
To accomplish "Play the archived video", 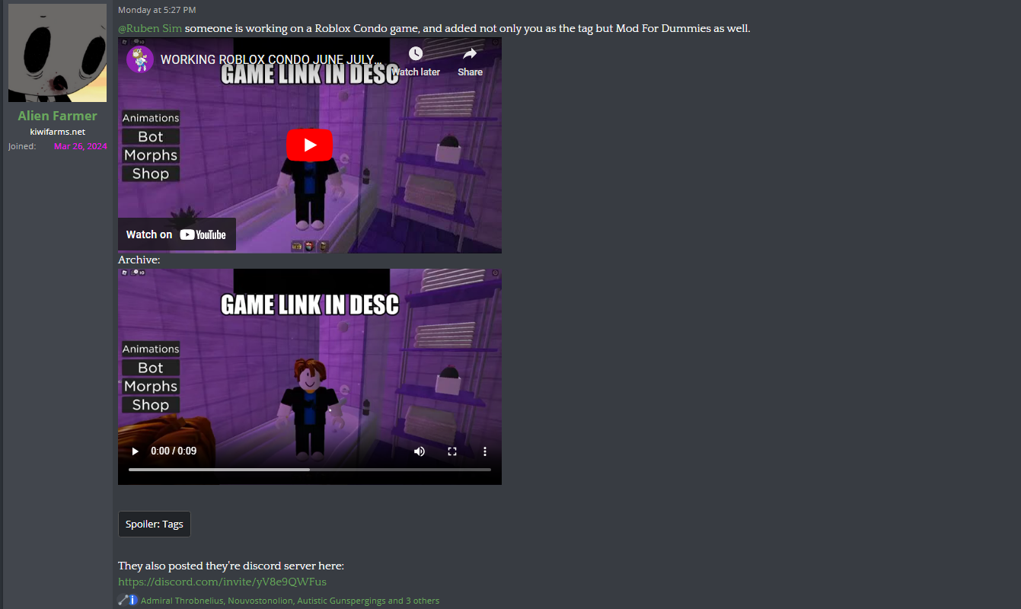I will [x=136, y=451].
